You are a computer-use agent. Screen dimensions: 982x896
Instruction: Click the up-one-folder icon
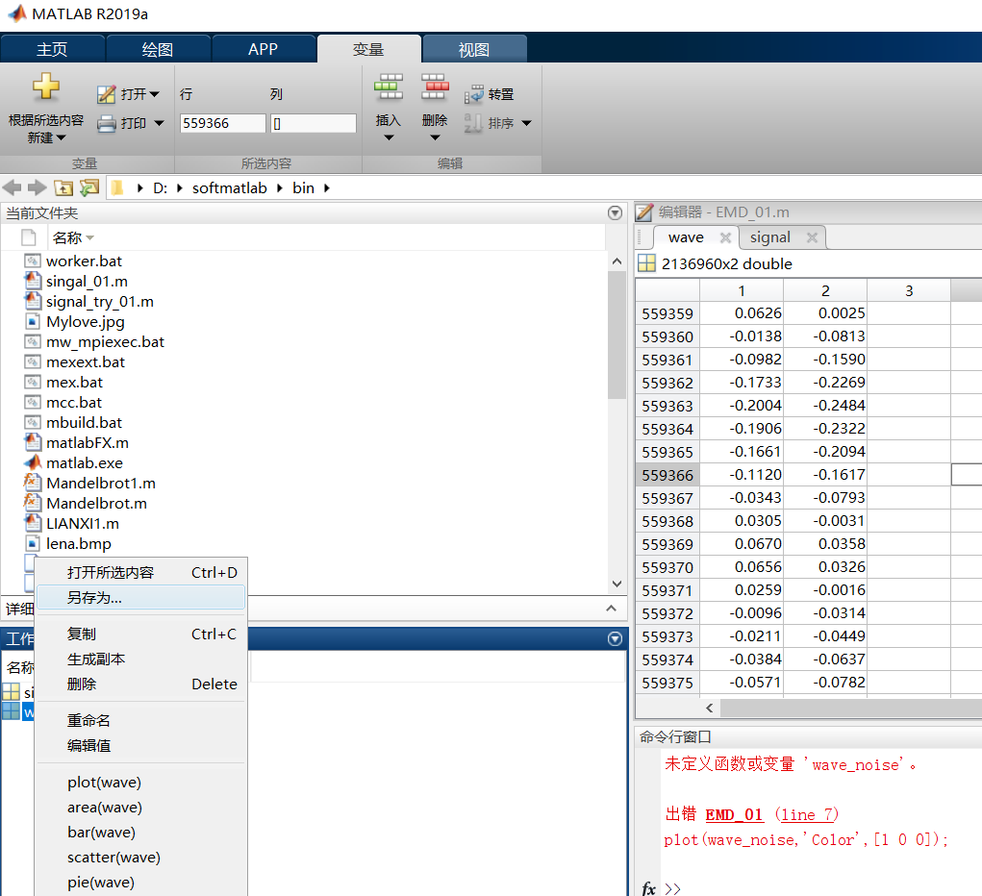63,187
